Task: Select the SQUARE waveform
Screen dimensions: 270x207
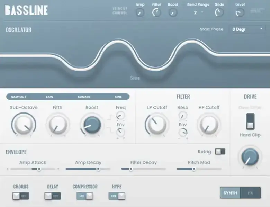Action: coord(84,97)
